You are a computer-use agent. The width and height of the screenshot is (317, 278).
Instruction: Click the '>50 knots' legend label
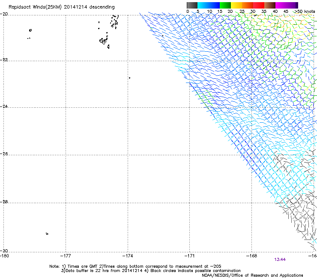tap(305, 12)
